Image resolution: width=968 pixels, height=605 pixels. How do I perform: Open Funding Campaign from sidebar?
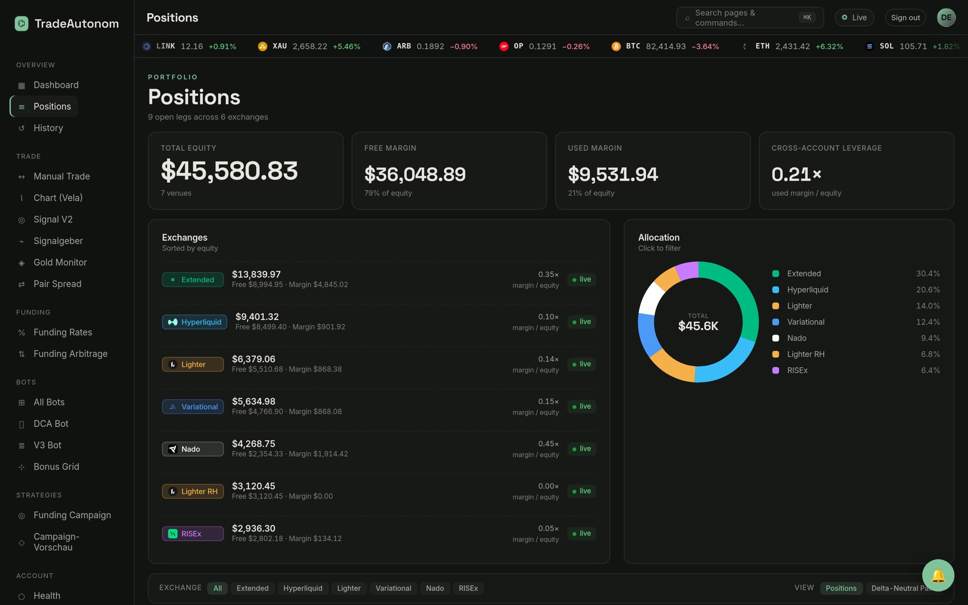(72, 515)
